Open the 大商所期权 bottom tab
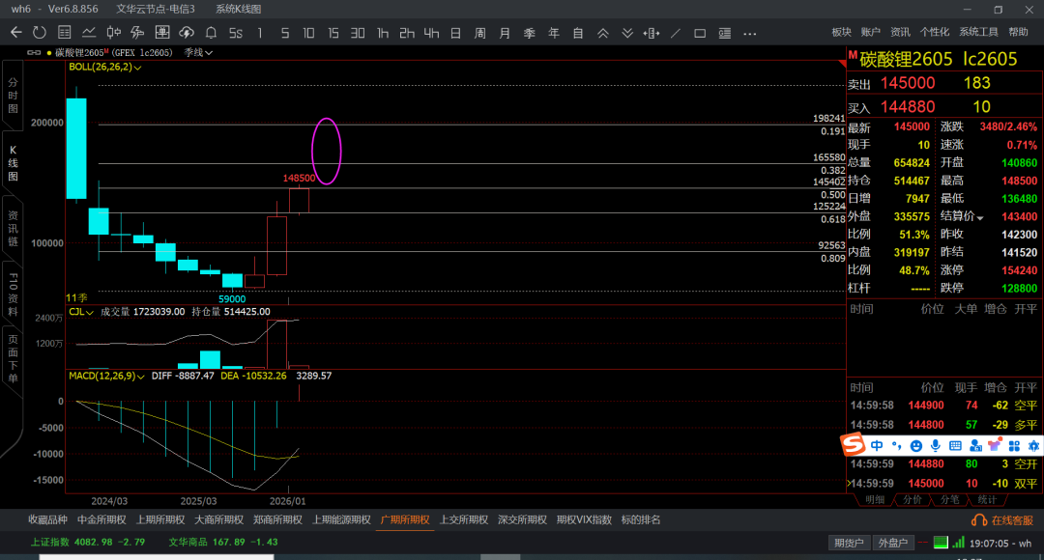Image resolution: width=1044 pixels, height=560 pixels. point(219,520)
